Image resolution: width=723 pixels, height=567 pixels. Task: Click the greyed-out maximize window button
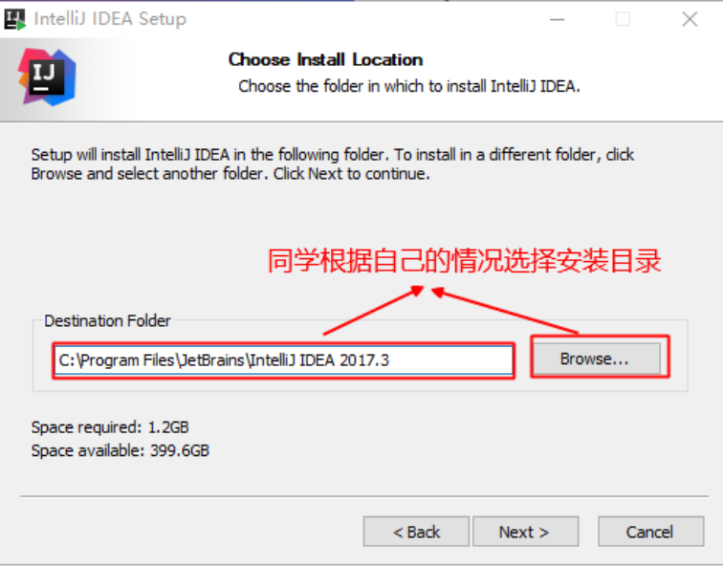pos(623,19)
